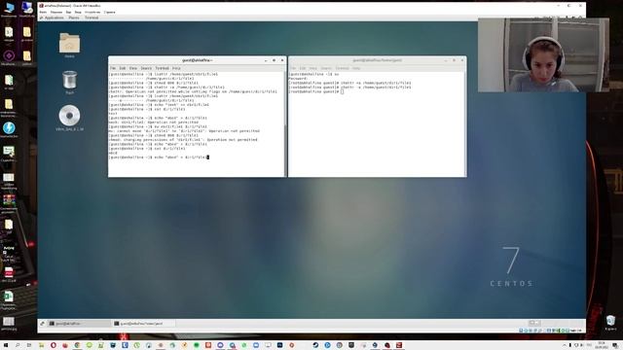This screenshot has height=350, width=623.
Task: Click the Windows taskbar clock
Action: tap(602, 345)
